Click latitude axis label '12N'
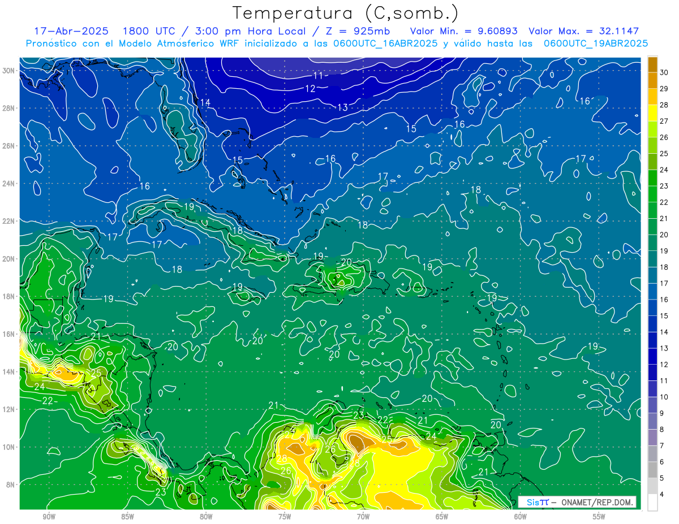679x524 pixels. tap(8, 409)
